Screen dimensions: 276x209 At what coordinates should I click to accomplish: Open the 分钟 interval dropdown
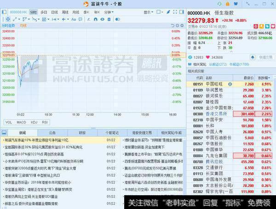tap(109, 12)
